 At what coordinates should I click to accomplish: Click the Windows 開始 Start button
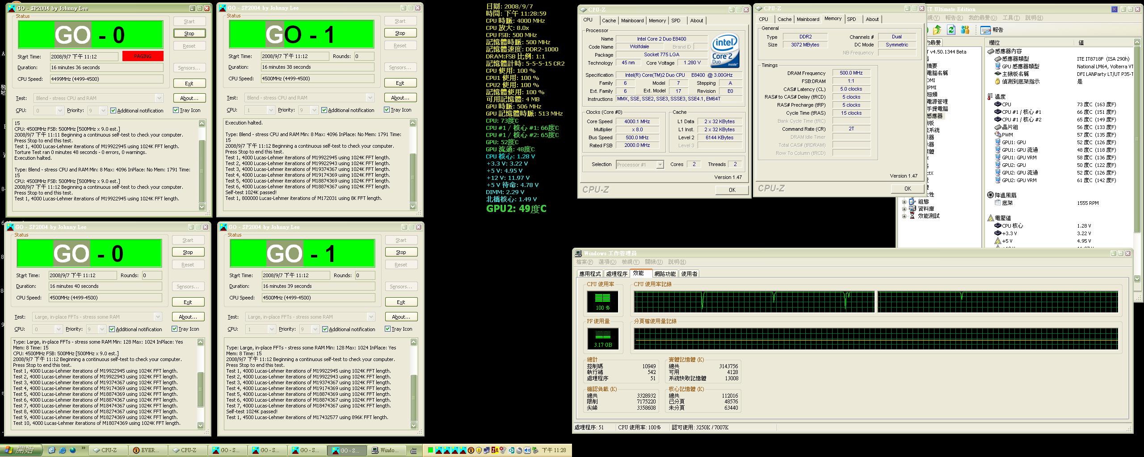tap(21, 450)
